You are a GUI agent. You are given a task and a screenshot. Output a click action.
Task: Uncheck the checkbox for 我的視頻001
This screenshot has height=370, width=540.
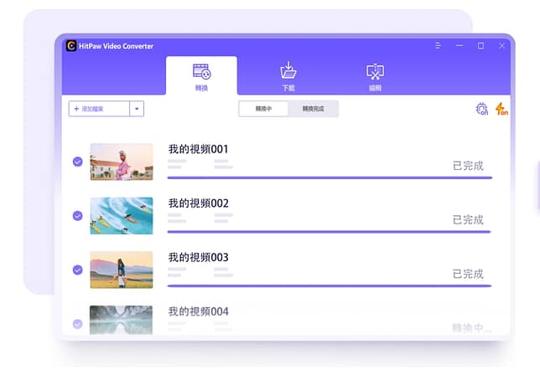78,162
